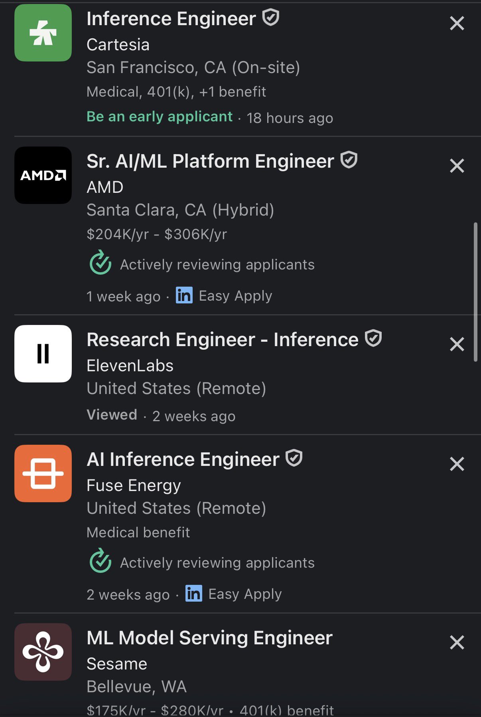Open AI Inference Engineer job title
481x717 pixels.
[183, 460]
